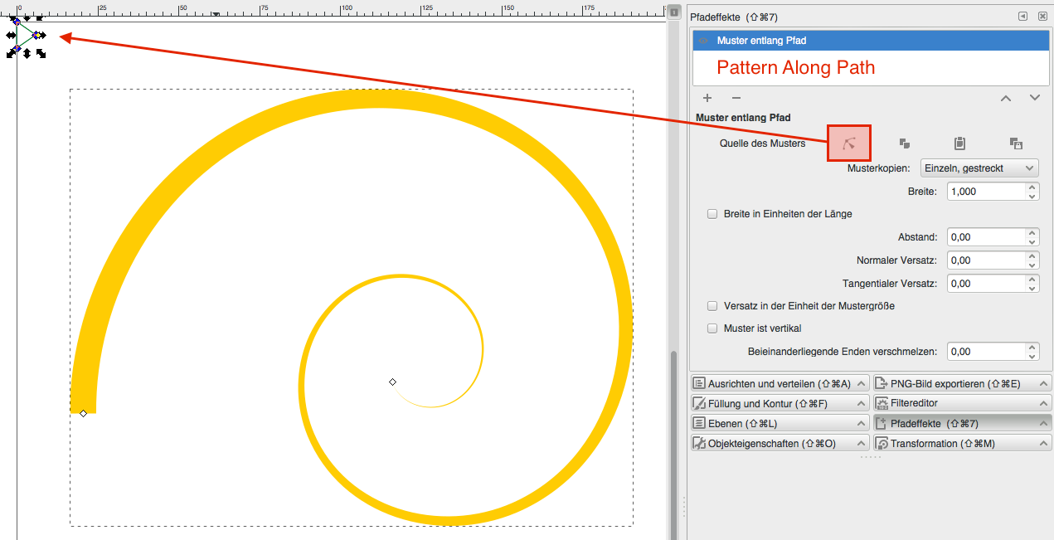
Task: Enable the Muster ist vertikal checkbox
Action: [x=712, y=328]
